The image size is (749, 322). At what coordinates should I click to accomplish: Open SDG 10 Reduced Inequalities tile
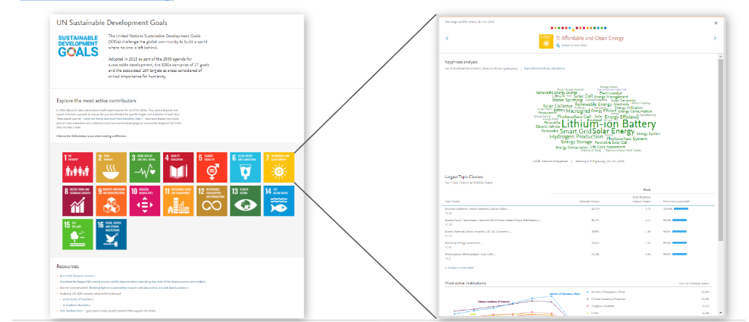click(x=145, y=201)
